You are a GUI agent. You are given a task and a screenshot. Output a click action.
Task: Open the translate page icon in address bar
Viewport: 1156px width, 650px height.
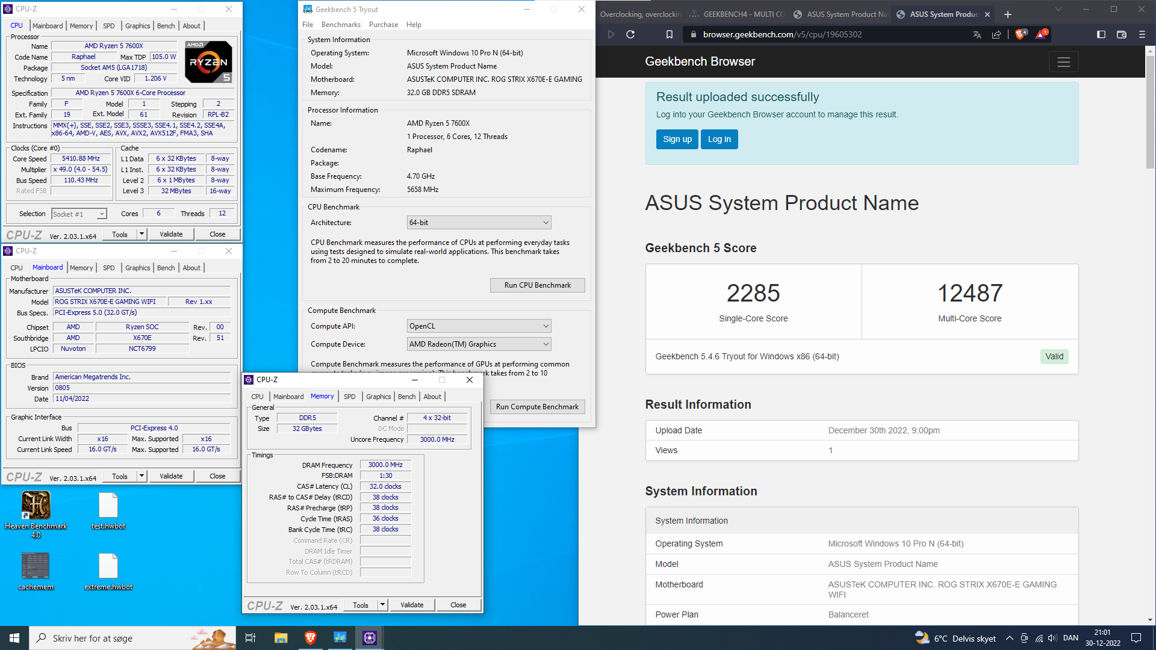[x=977, y=34]
